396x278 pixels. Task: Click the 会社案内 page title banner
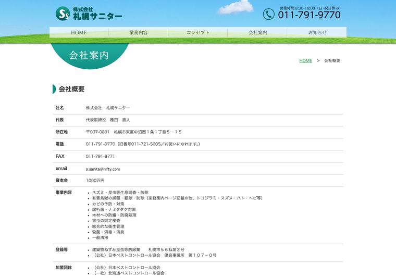pos(89,56)
